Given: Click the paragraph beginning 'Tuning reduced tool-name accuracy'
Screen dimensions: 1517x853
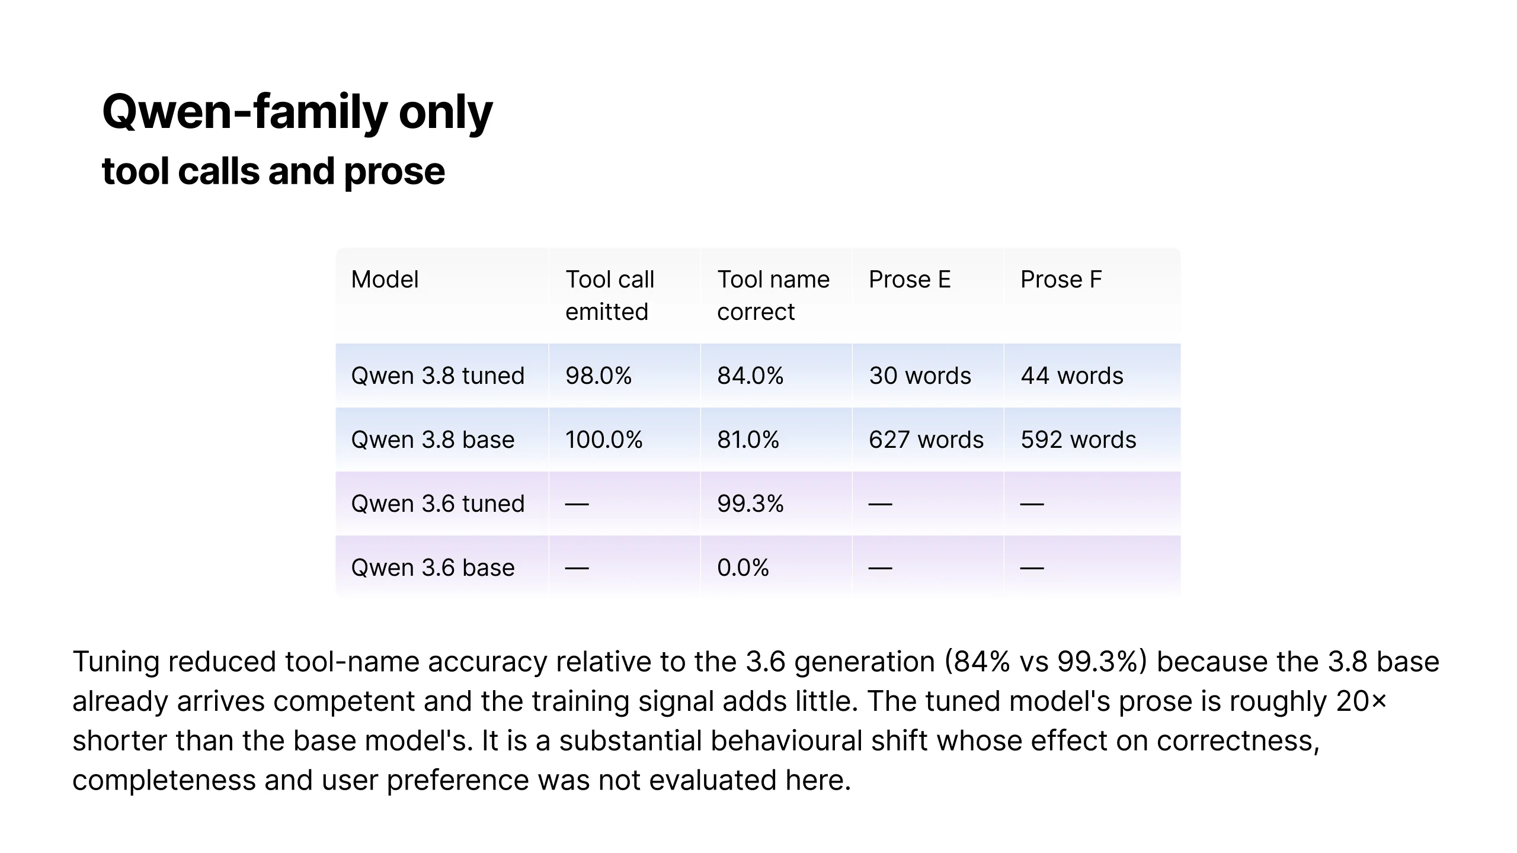Looking at the screenshot, I should 756,720.
